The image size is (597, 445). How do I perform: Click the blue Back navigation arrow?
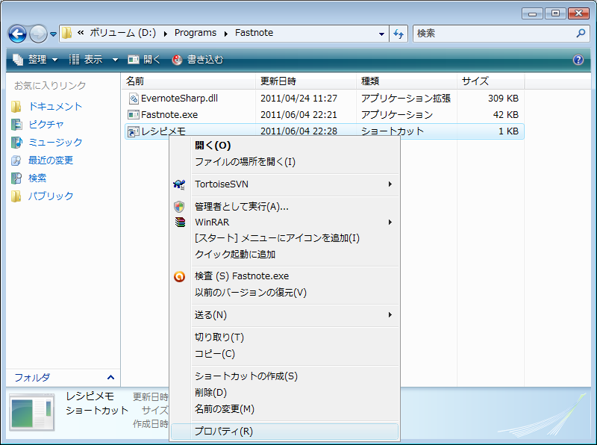[18, 34]
